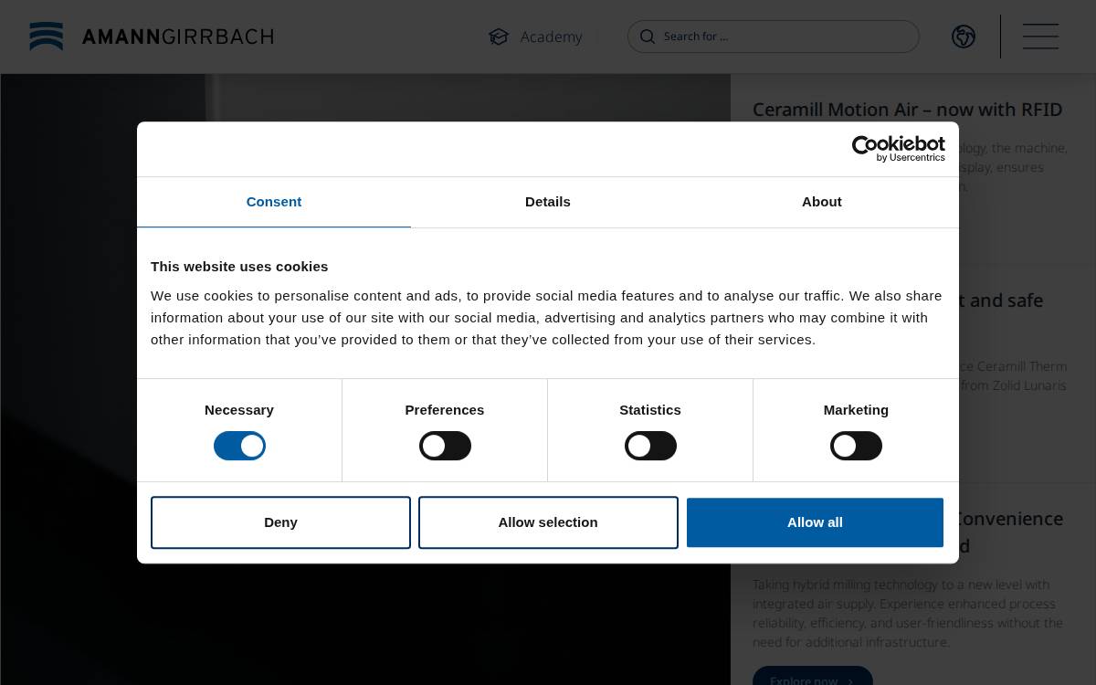The height and width of the screenshot is (685, 1096).
Task: Open the Academy graduation cap link
Action: 499,37
